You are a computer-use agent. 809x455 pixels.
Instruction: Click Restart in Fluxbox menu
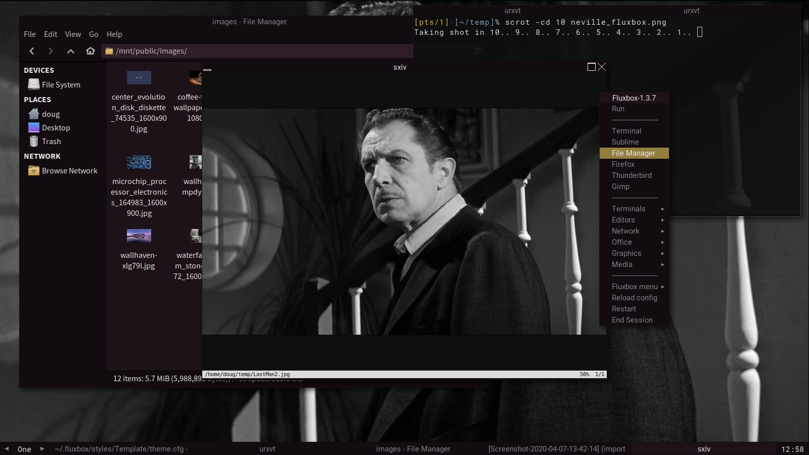pyautogui.click(x=634, y=309)
